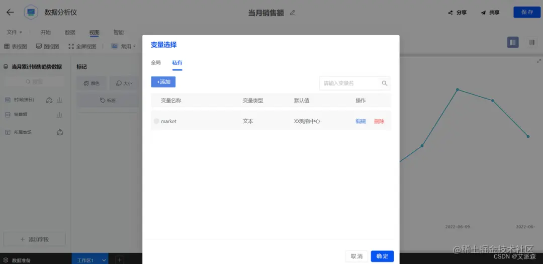Select the left-highlighted panel layout icon
Viewport: 543px width, 264px height.
pyautogui.click(x=513, y=43)
